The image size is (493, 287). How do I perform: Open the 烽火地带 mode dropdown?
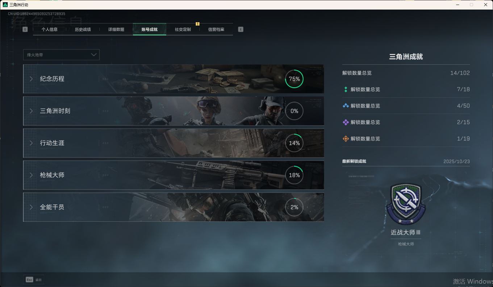[x=61, y=55]
